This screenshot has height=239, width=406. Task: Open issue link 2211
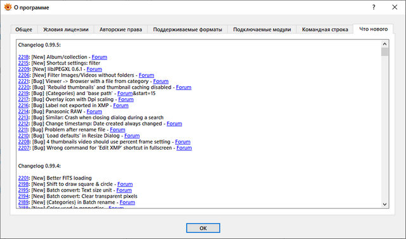click(23, 129)
